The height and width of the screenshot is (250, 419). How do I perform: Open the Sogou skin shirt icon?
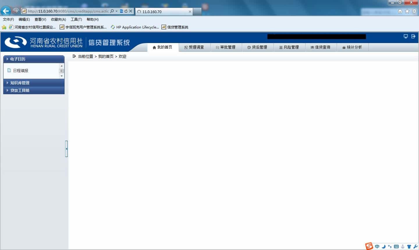click(x=409, y=247)
